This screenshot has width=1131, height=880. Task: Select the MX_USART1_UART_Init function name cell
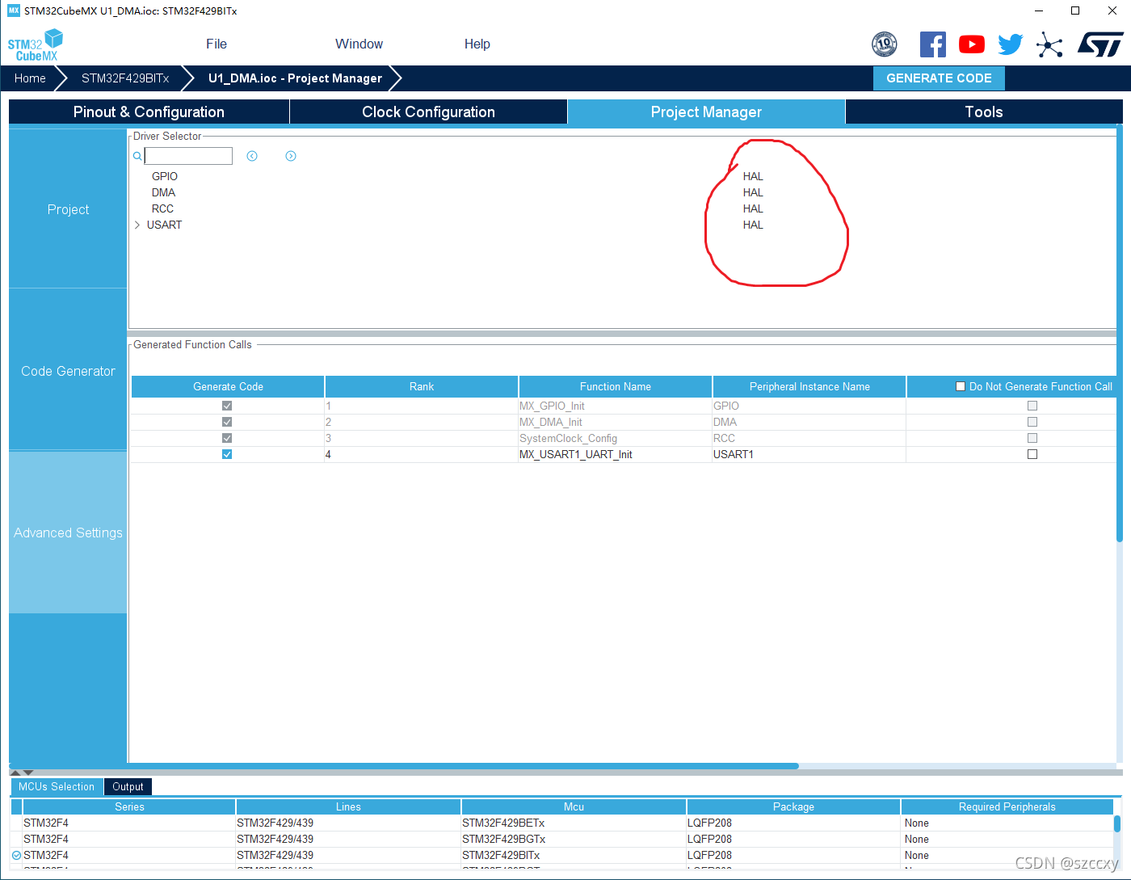point(615,454)
